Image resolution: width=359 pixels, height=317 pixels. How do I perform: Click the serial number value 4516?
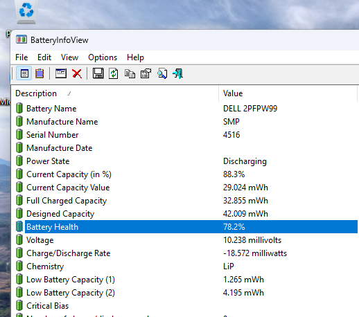[x=231, y=134]
